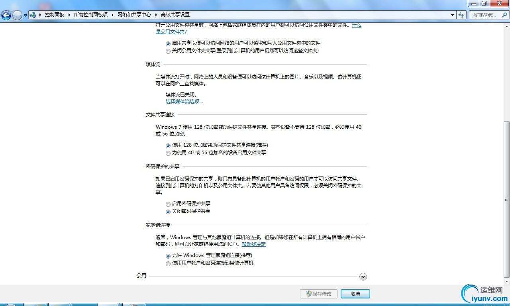Click the scrollbar up arrow
510x306 pixels.
[x=506, y=25]
